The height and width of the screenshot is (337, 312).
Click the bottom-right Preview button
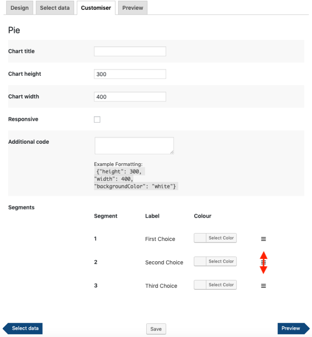click(x=291, y=328)
